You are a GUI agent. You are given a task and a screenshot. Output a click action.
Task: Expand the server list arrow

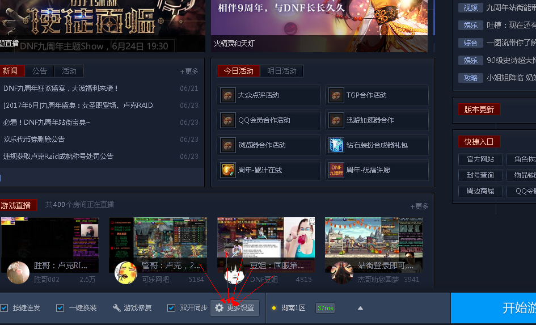tap(360, 308)
